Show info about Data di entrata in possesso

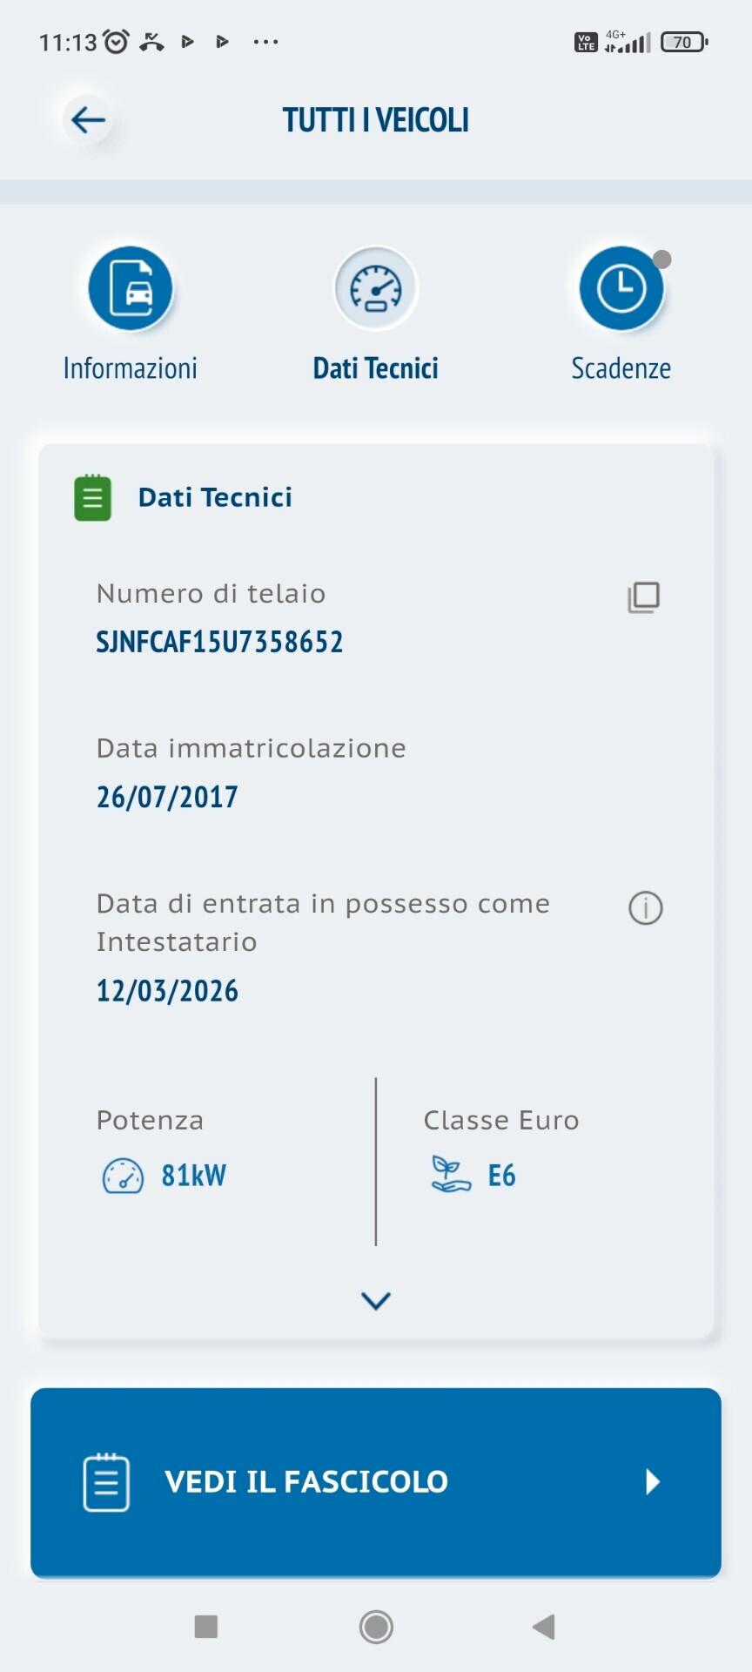coord(646,908)
